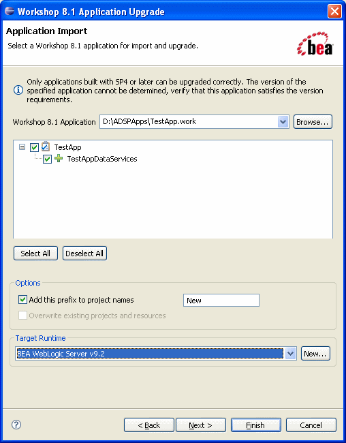The height and width of the screenshot is (443, 346).
Task: Collapse the TestApp tree node
Action: (22, 147)
